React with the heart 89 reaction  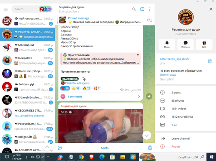point(65,88)
